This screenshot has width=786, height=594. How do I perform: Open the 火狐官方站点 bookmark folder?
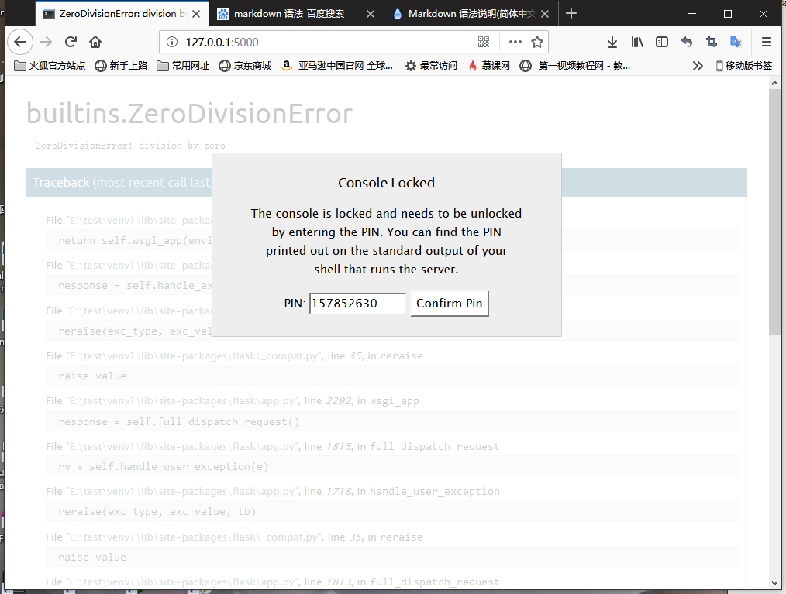click(x=50, y=66)
